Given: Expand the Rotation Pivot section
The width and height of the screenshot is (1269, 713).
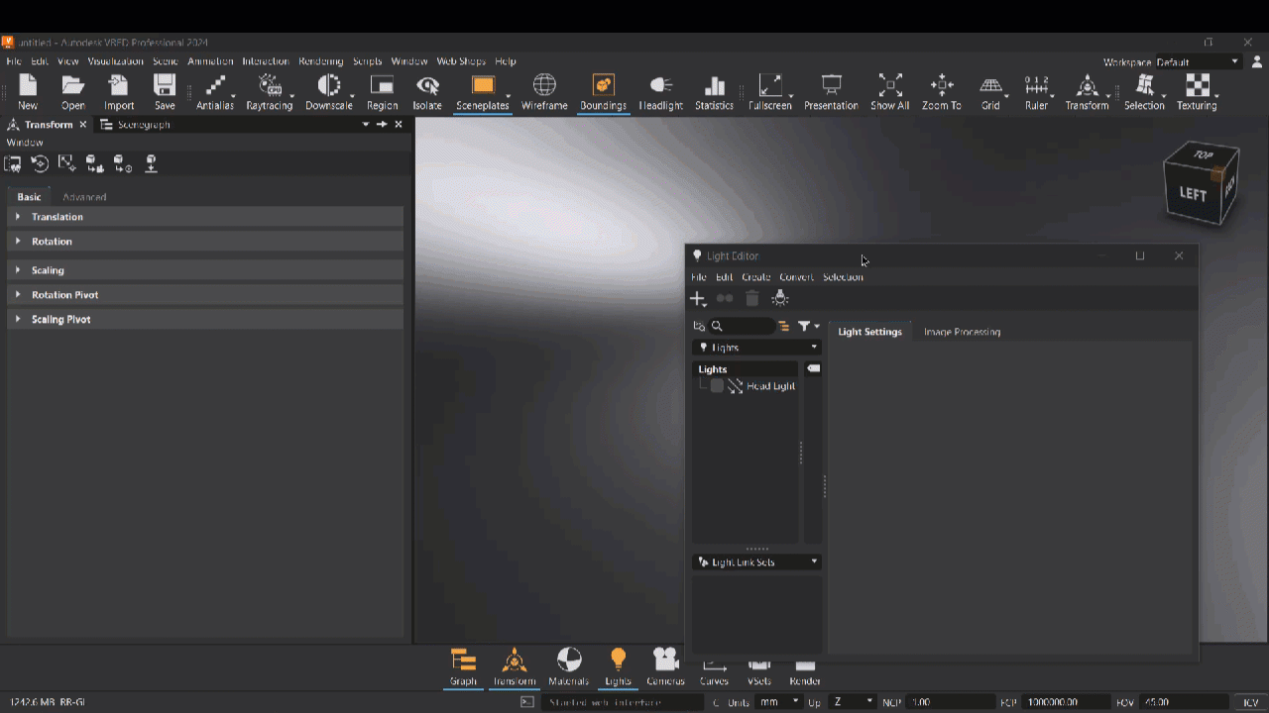Looking at the screenshot, I should point(205,295).
